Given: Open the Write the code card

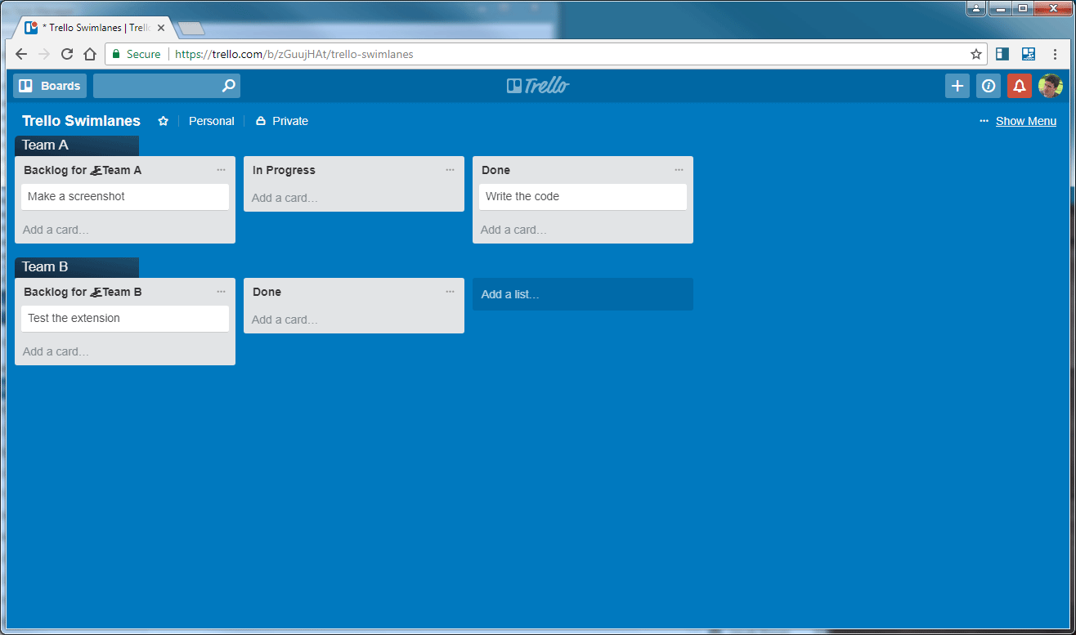Looking at the screenshot, I should (x=583, y=197).
